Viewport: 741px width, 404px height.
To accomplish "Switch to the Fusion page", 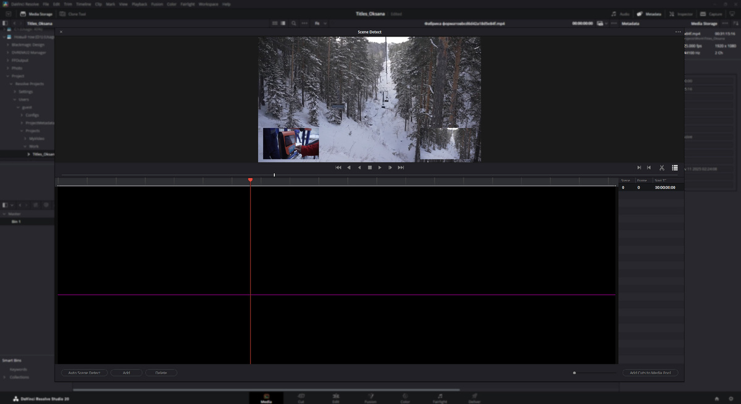I will click(370, 398).
